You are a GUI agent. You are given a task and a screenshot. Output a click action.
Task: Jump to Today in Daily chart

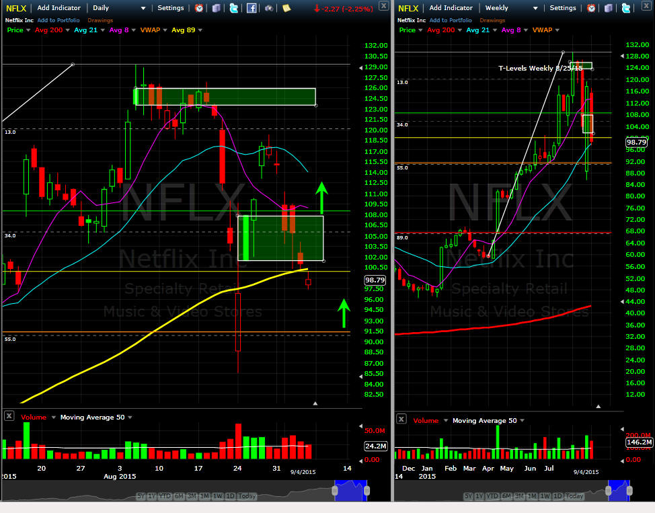pos(246,496)
